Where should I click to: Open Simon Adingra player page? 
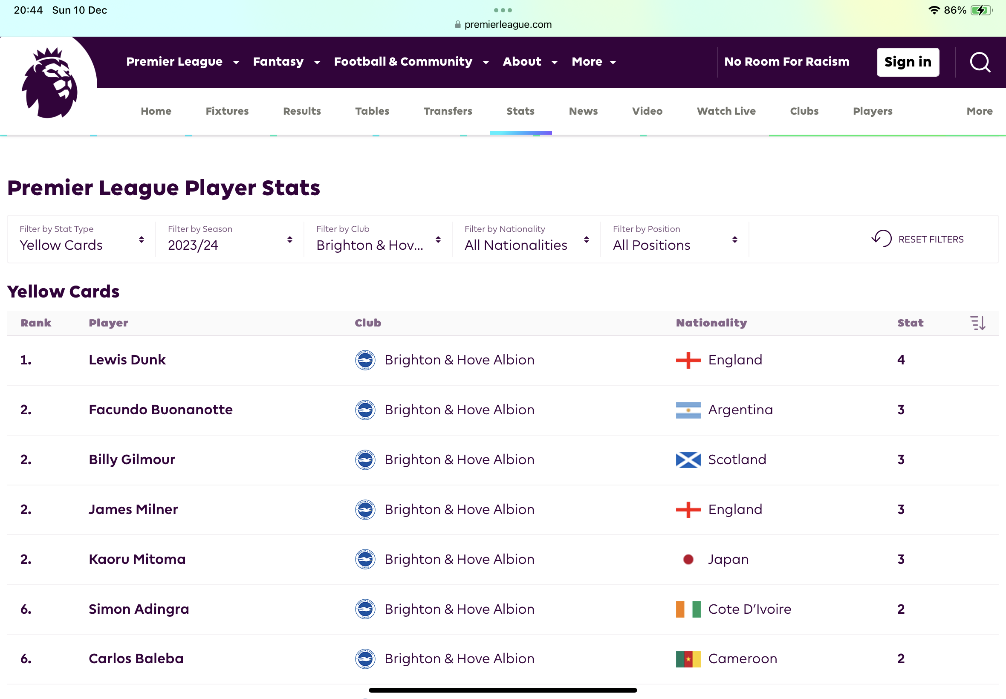click(x=139, y=609)
